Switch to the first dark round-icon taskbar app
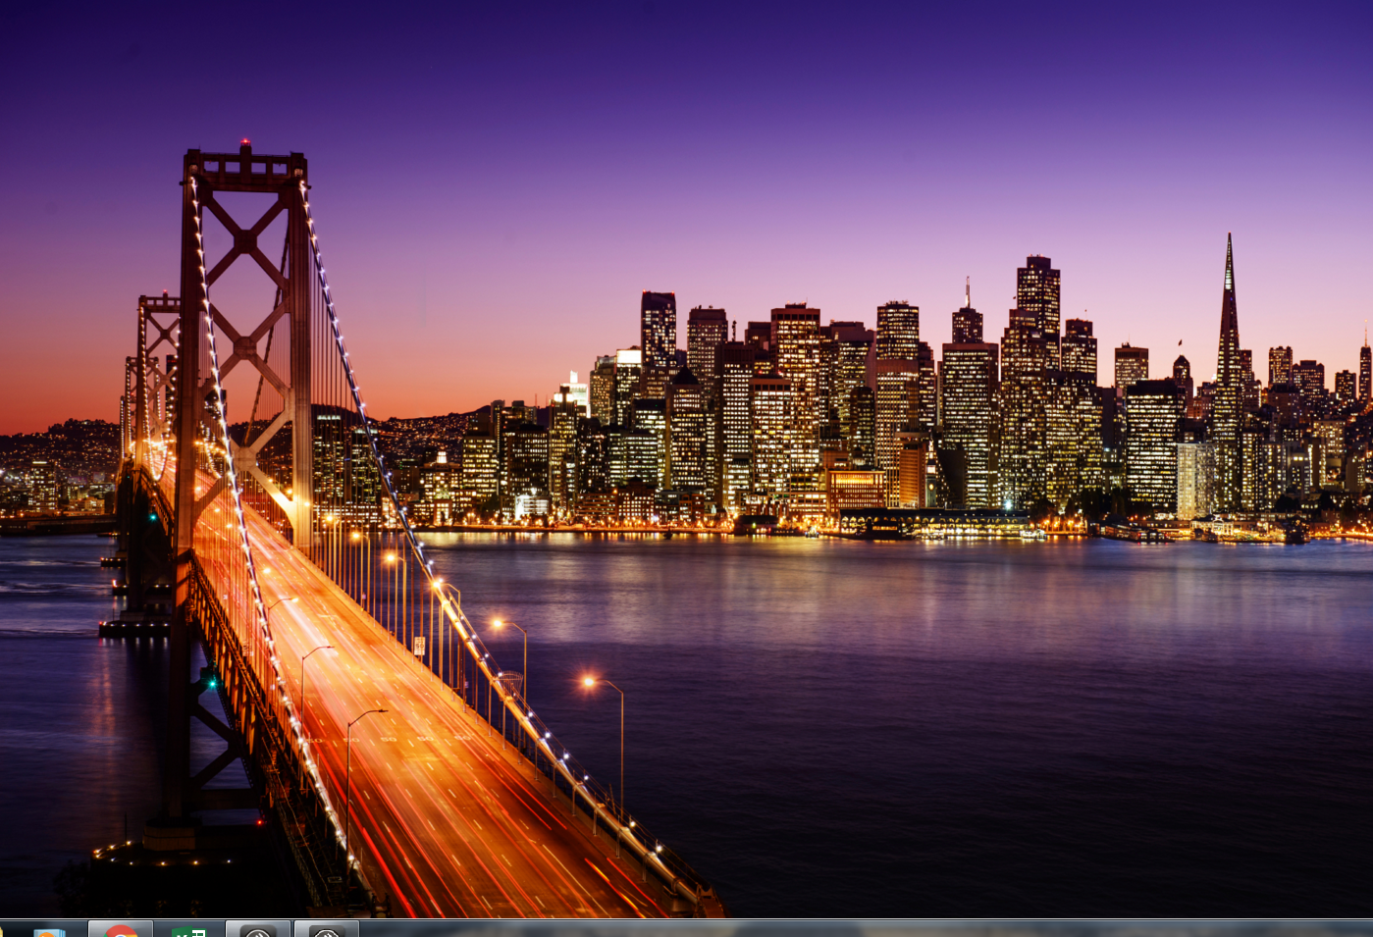Screen dimensions: 1373x937 257,929
